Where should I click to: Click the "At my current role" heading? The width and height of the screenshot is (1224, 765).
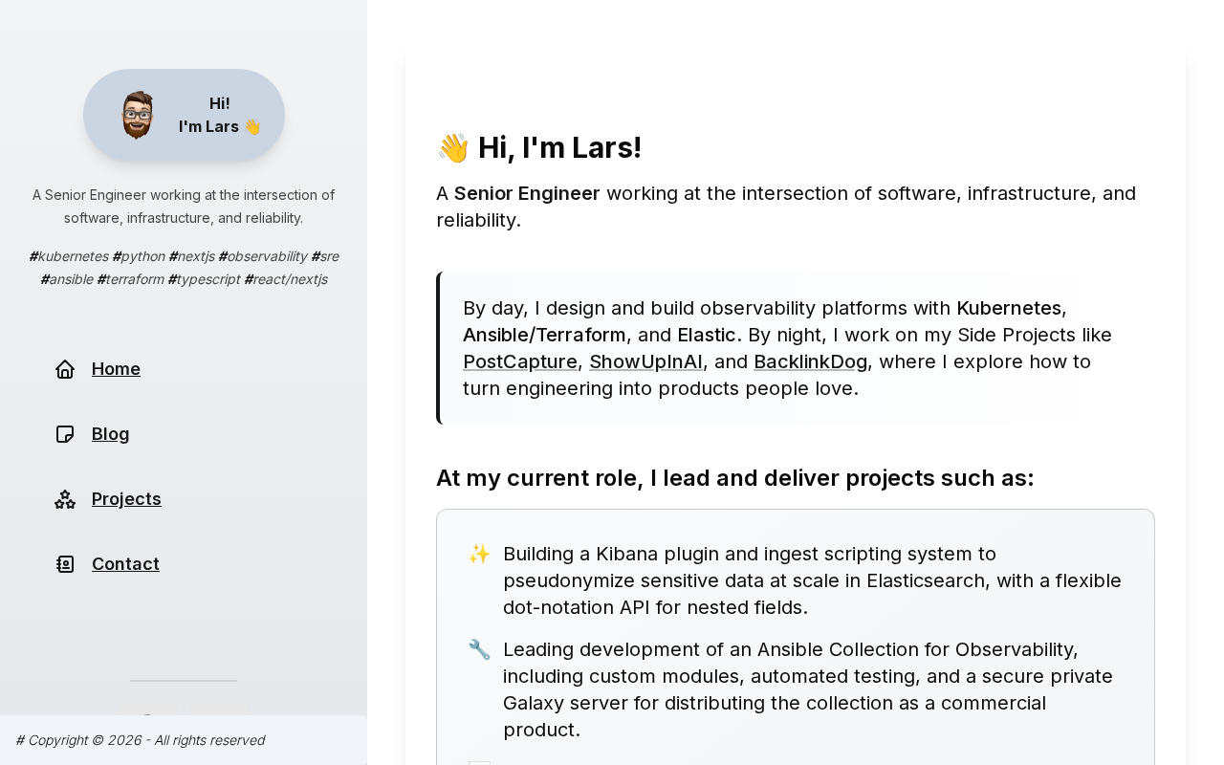[x=734, y=478]
